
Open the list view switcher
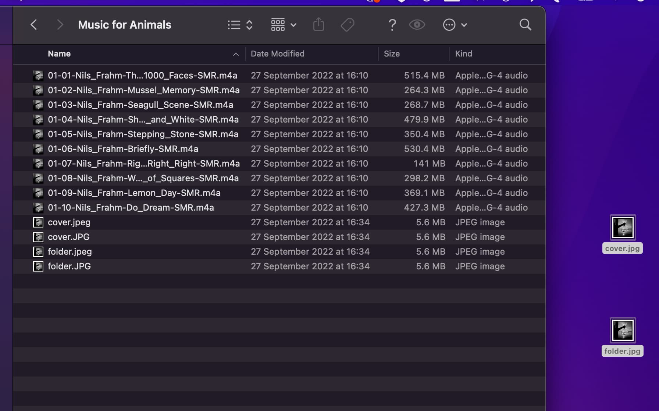[240, 25]
